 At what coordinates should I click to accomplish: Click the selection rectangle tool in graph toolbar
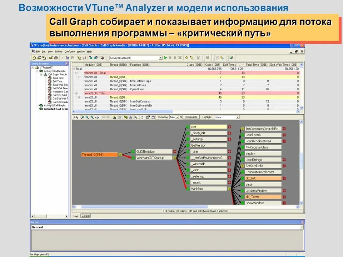pos(76,117)
